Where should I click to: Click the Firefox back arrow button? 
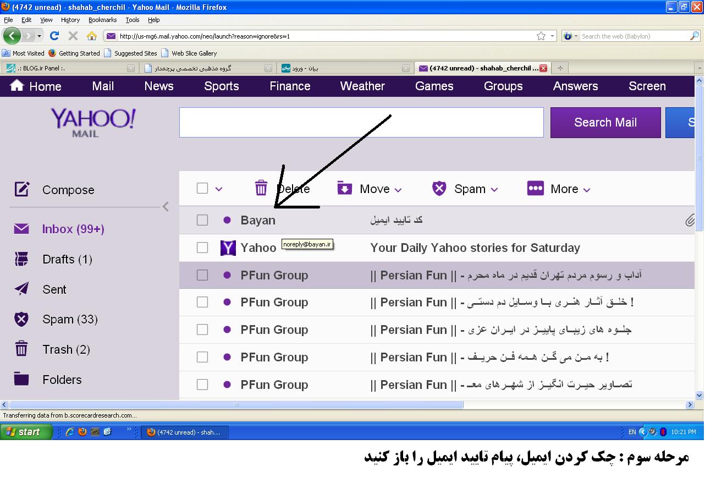pyautogui.click(x=13, y=36)
